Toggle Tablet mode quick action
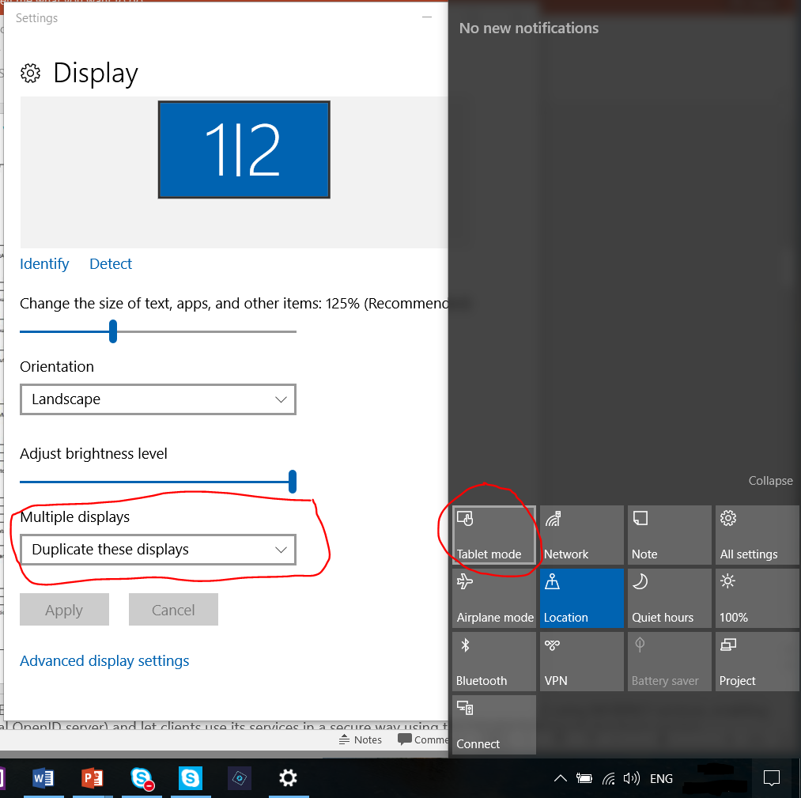The image size is (801, 798). pos(493,535)
